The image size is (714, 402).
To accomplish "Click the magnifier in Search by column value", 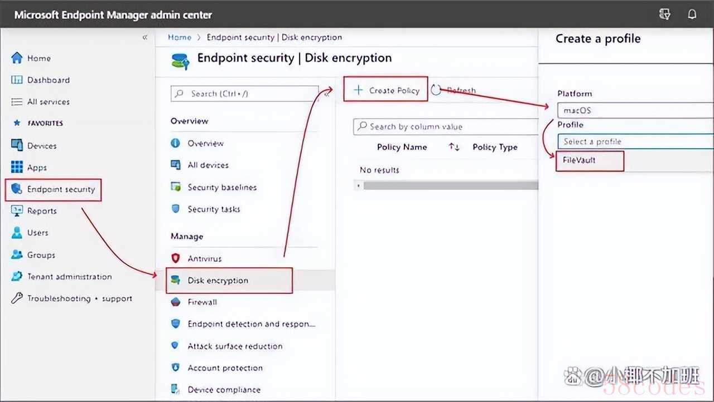I will [x=363, y=126].
